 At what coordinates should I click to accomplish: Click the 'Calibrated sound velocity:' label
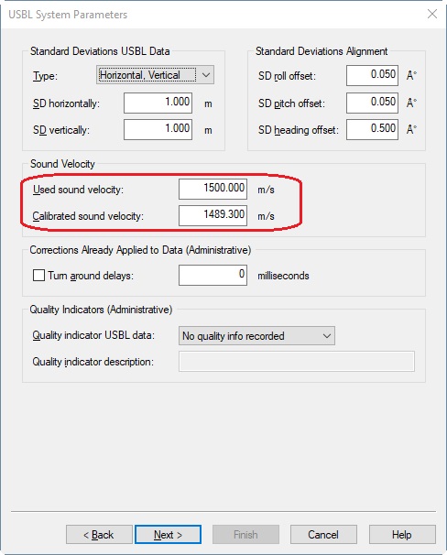[88, 216]
